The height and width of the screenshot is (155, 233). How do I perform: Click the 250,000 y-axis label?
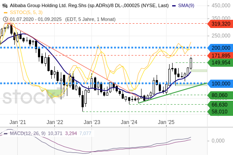[221, 36]
